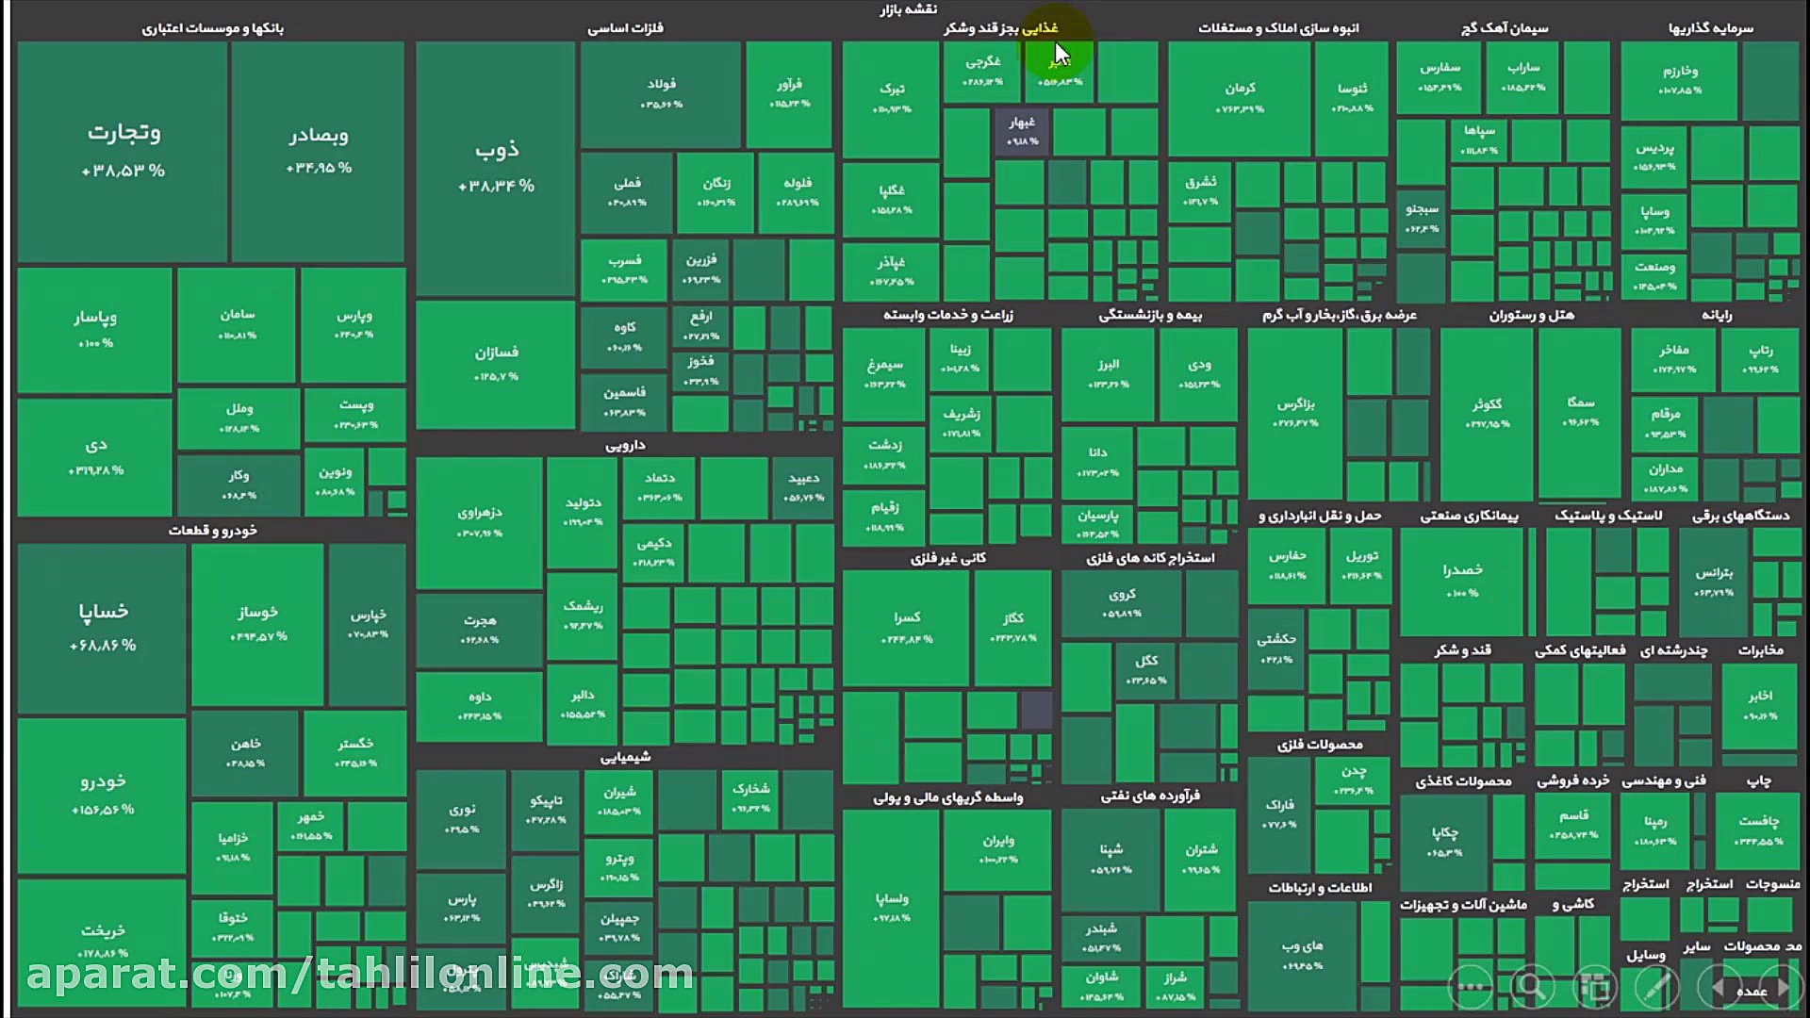
Task: Select the ولساپا tile in واسطه گریهای مالی
Action: coord(891,907)
